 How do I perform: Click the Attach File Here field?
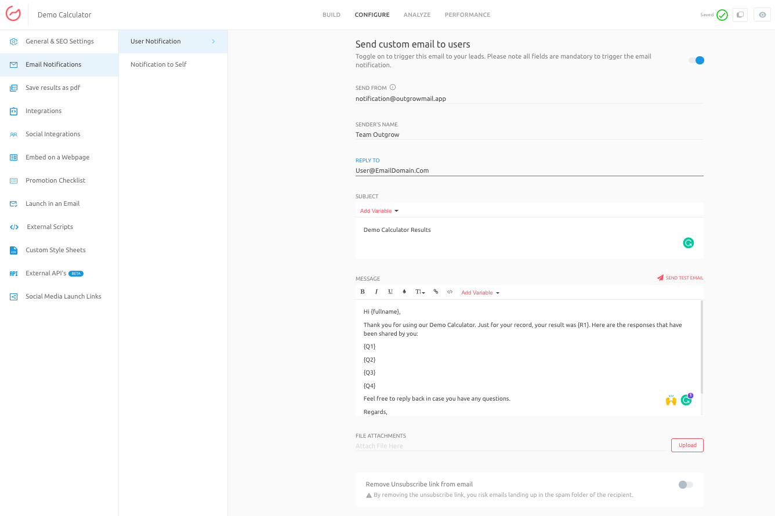(510, 446)
